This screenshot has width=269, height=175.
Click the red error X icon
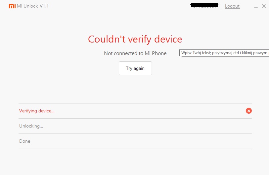click(249, 111)
